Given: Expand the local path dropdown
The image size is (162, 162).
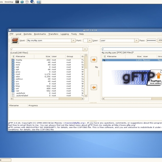Looking at the screenshot, I should pos(85,49).
